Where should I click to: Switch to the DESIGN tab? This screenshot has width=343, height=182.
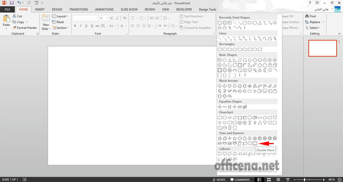click(57, 9)
